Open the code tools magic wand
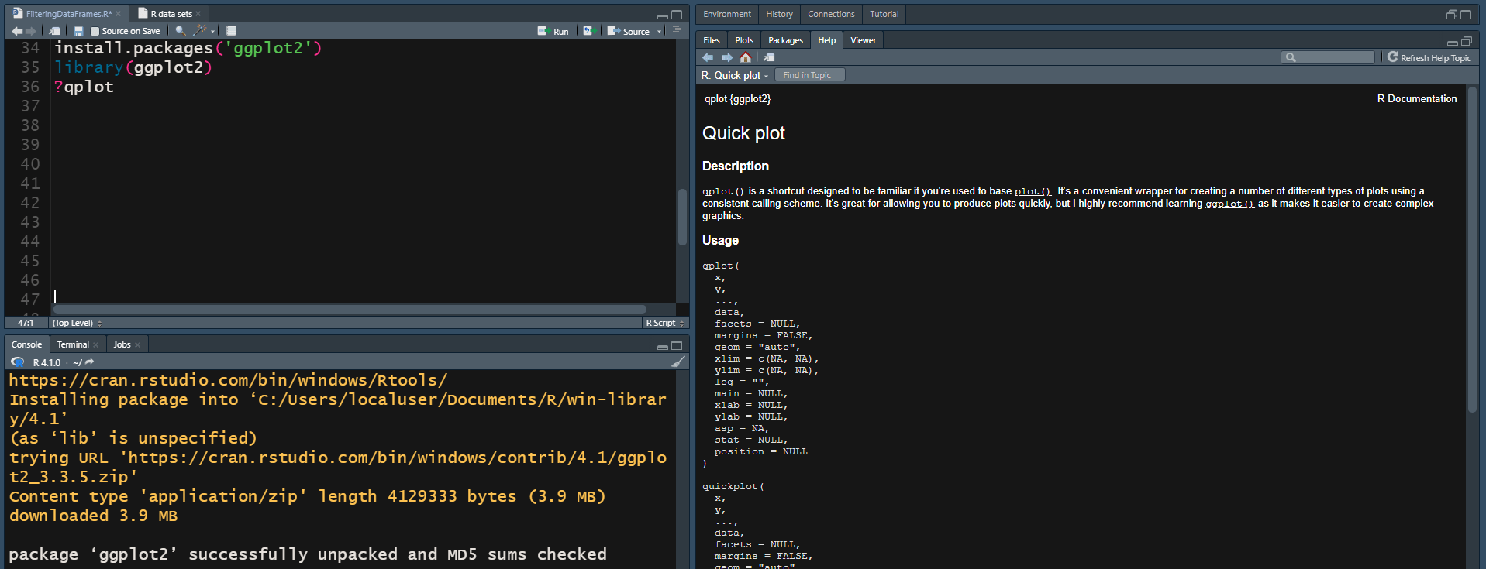 (x=200, y=31)
